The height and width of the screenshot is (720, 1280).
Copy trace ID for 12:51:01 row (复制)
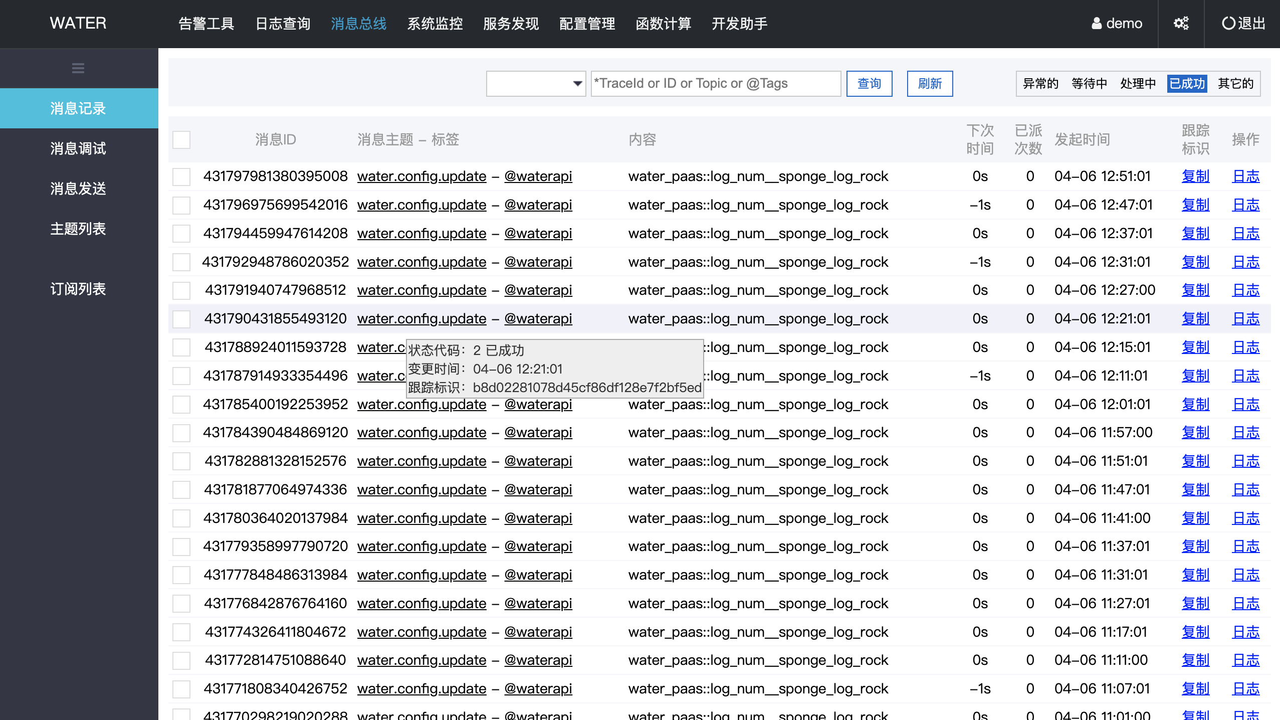[1195, 176]
